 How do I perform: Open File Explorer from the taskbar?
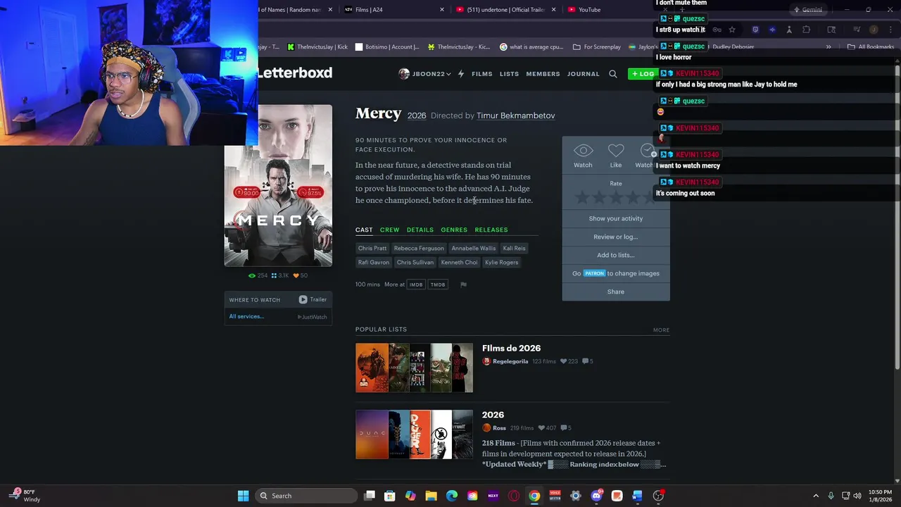431,496
